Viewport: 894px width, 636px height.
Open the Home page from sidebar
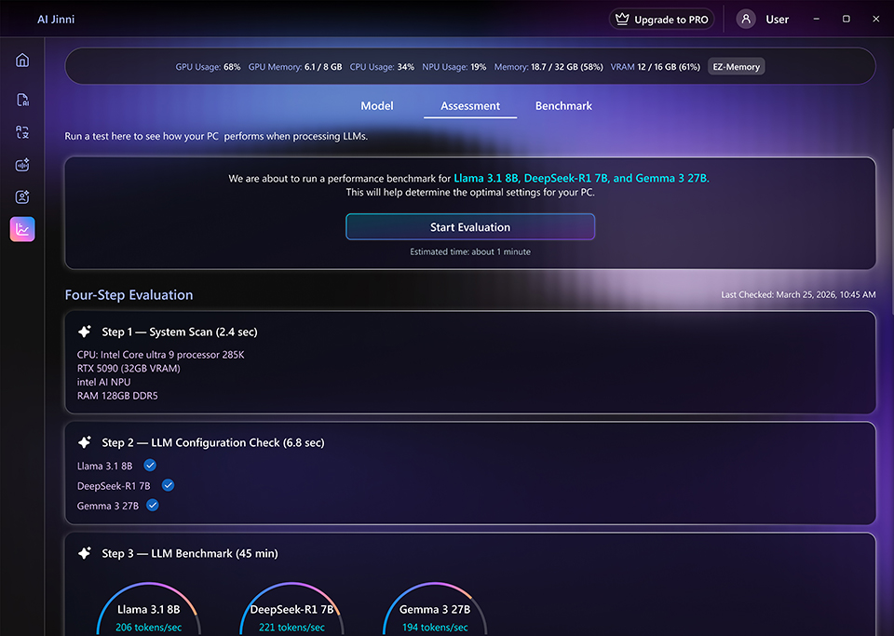[22, 60]
